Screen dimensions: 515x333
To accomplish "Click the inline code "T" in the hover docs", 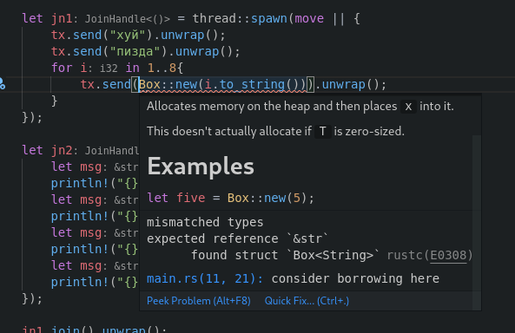I will click(x=322, y=132).
